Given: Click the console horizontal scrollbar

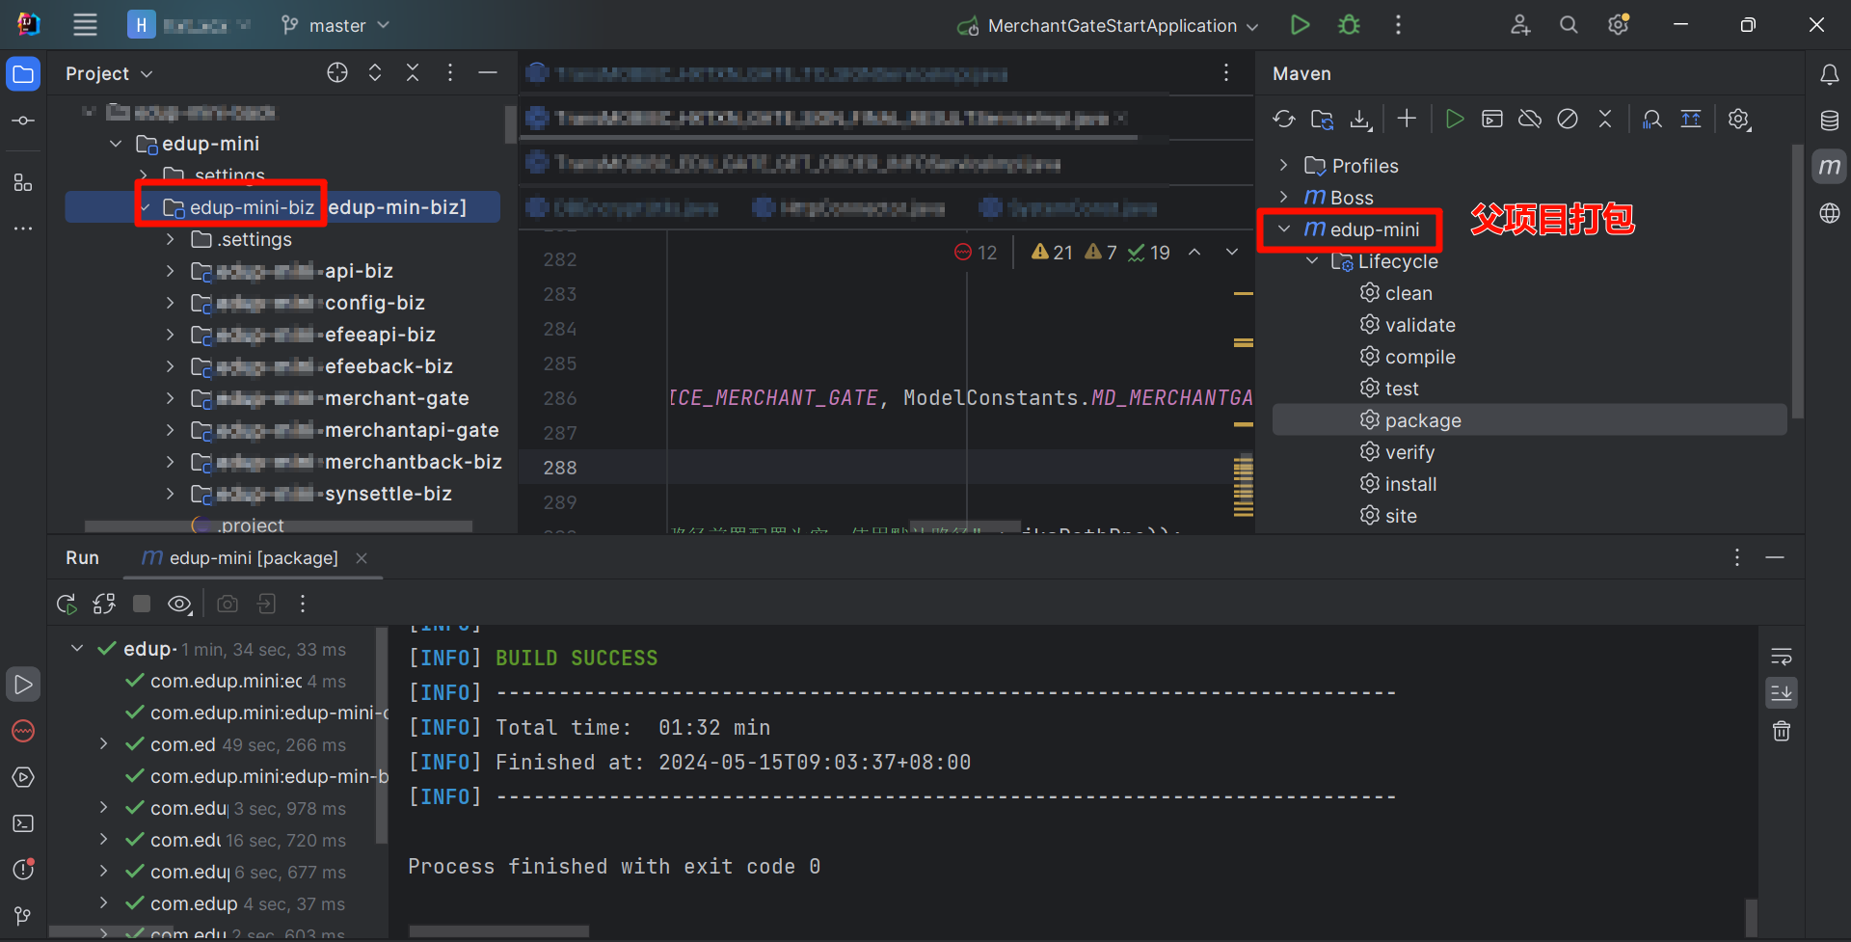Looking at the screenshot, I should [498, 931].
